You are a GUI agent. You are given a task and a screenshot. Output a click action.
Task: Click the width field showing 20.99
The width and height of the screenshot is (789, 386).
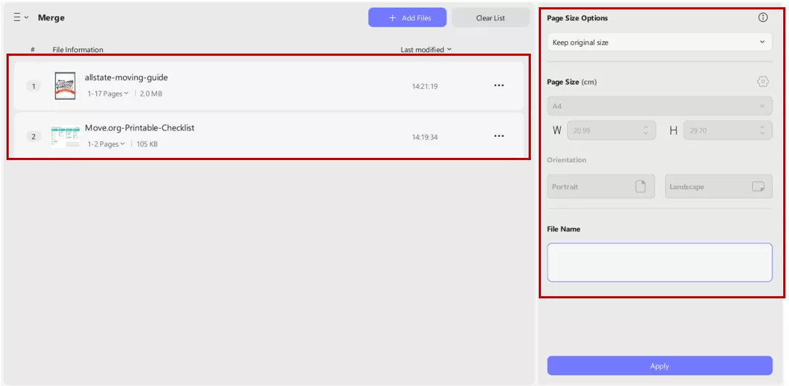coord(611,130)
